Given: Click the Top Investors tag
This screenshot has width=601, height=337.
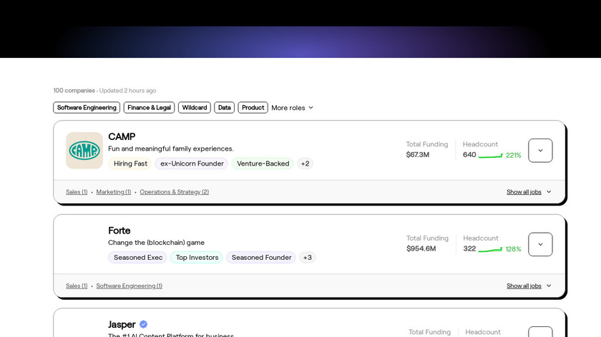Looking at the screenshot, I should pos(197,258).
